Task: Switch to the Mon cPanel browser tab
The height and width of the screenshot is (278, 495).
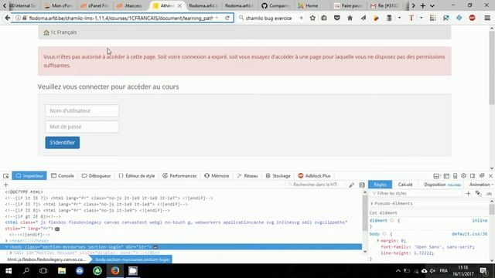Action: 59,5
